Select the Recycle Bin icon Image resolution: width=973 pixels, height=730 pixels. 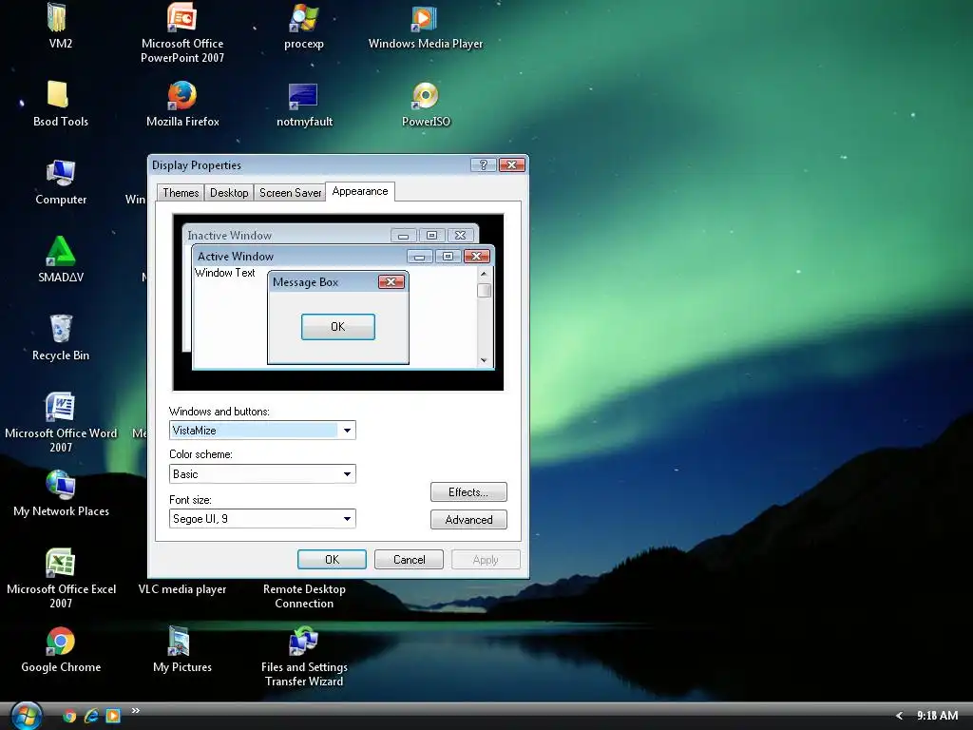[60, 329]
